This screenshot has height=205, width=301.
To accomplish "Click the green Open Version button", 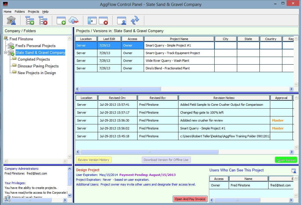I will coord(286,160).
